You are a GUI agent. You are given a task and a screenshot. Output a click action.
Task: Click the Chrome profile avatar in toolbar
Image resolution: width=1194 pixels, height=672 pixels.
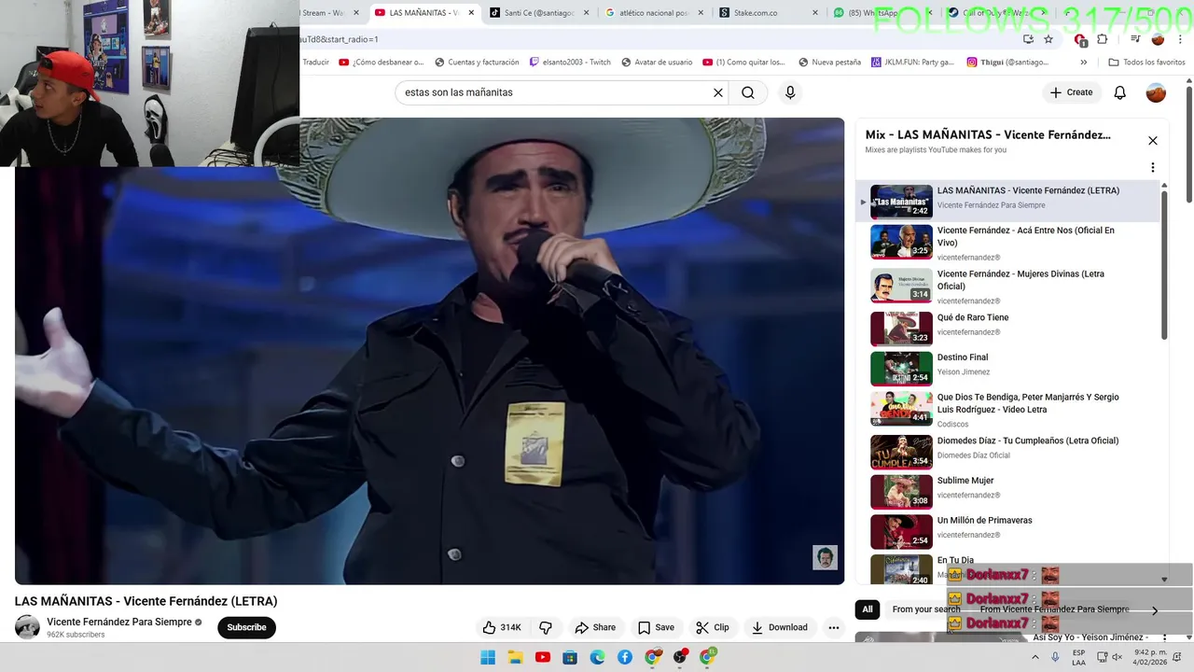(1158, 39)
